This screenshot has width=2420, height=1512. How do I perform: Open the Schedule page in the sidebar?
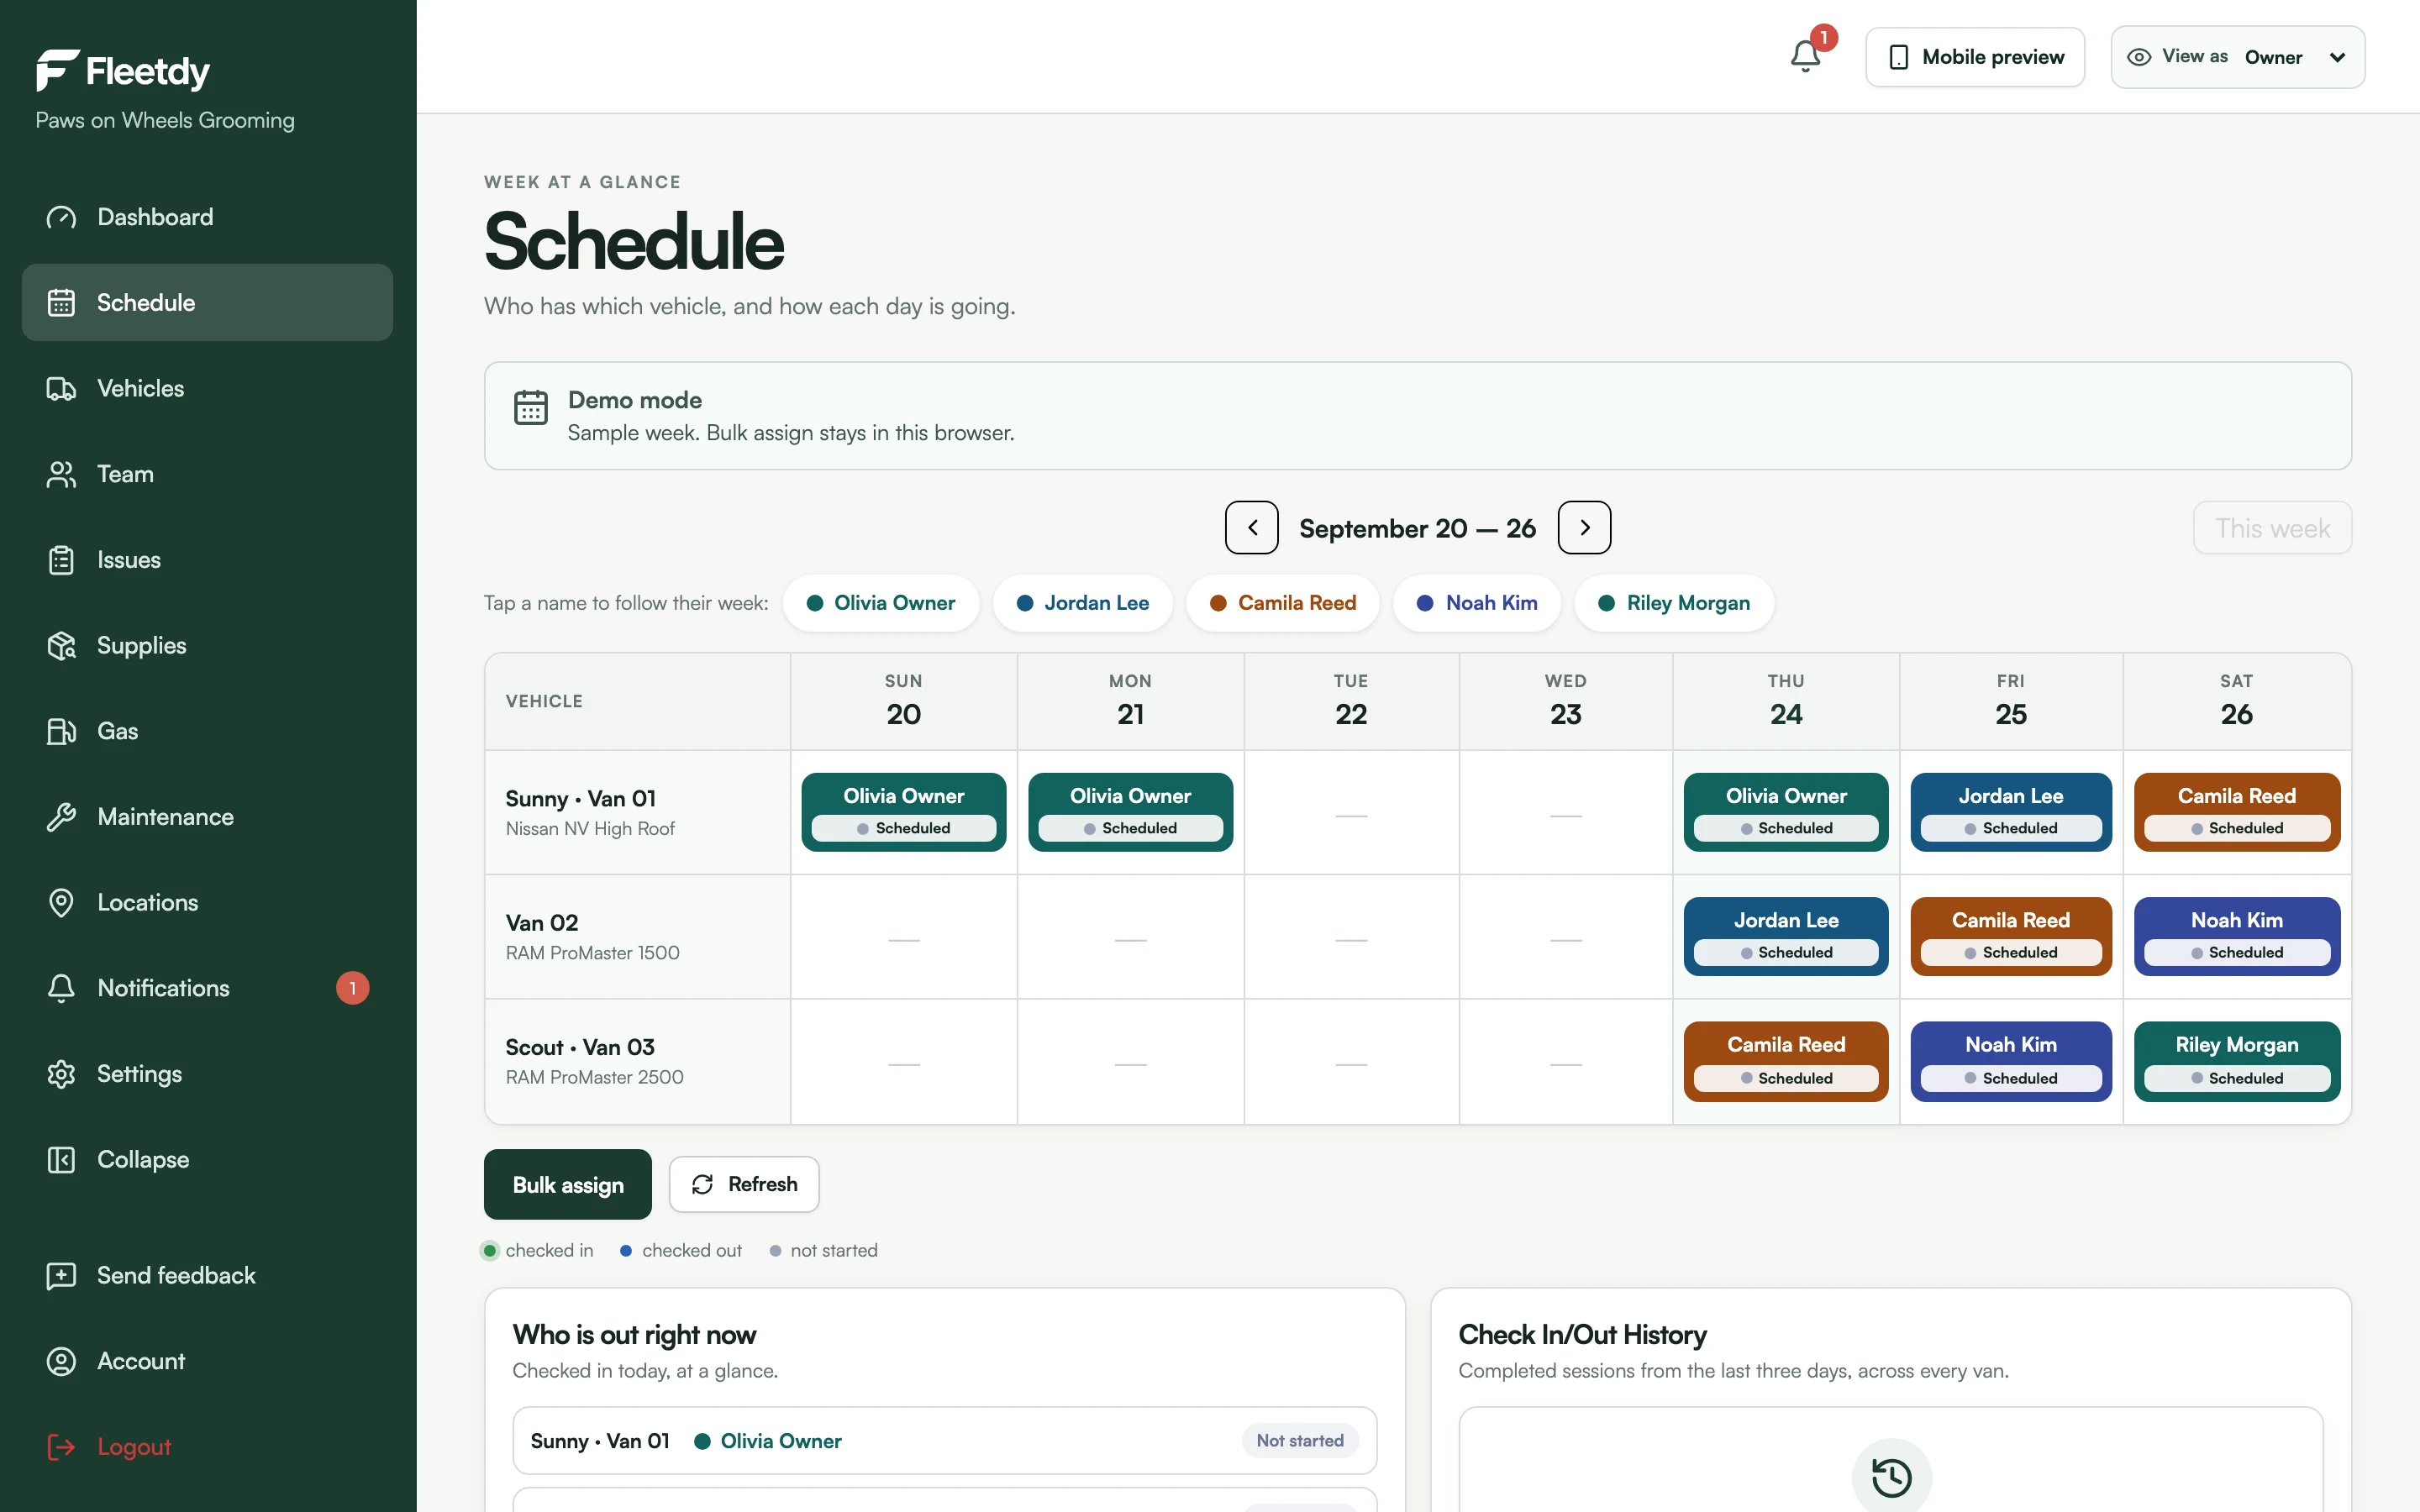[x=207, y=302]
